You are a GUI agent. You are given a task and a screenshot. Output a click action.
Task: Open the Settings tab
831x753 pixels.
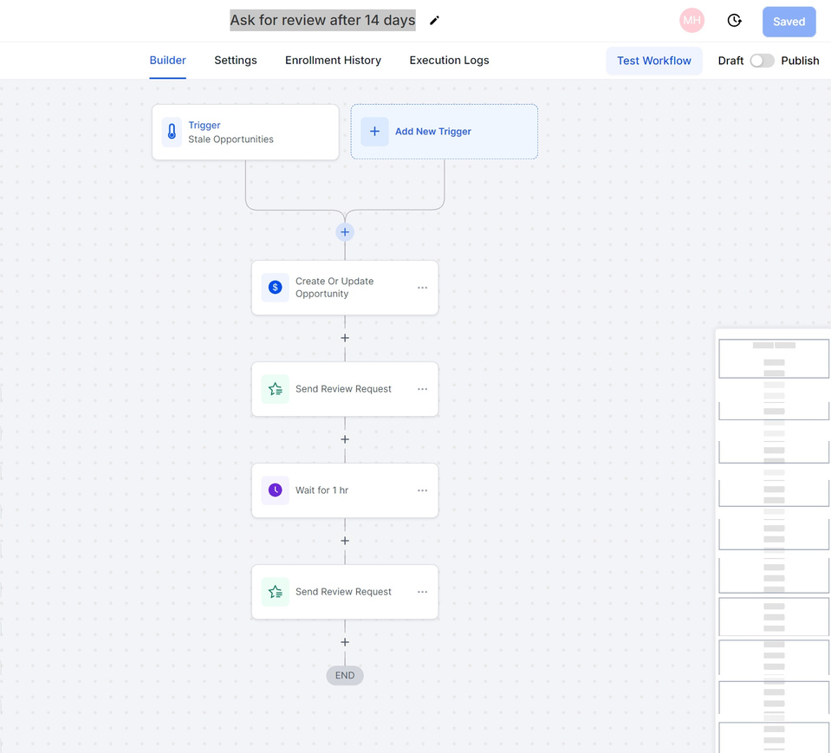236,61
